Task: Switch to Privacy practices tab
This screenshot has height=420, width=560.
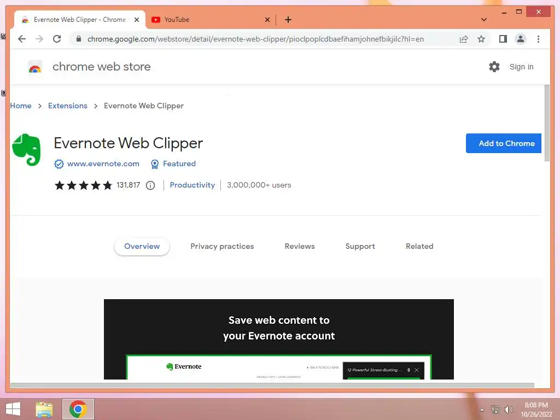Action: click(x=222, y=247)
